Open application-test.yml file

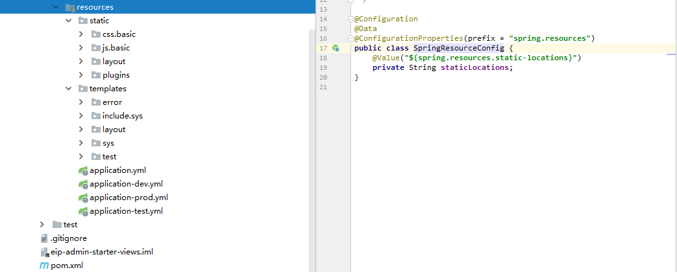pyautogui.click(x=126, y=211)
